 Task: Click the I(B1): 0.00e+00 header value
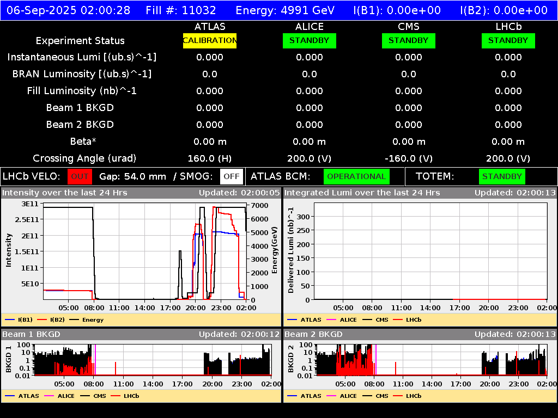pos(397,10)
